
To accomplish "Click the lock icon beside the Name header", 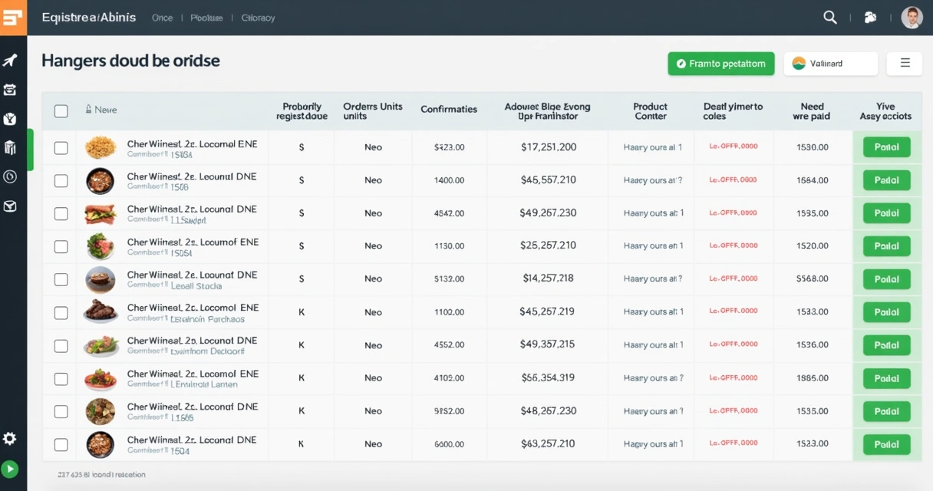I will click(x=88, y=110).
